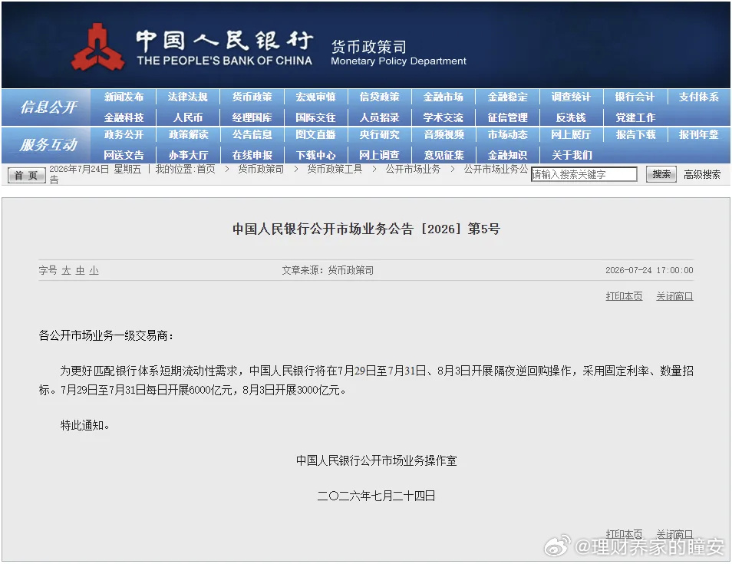This screenshot has width=732, height=564.
Task: Click the 办事大厅 link
Action: click(188, 156)
